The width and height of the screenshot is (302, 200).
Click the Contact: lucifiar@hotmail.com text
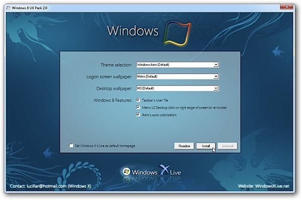tap(50, 186)
